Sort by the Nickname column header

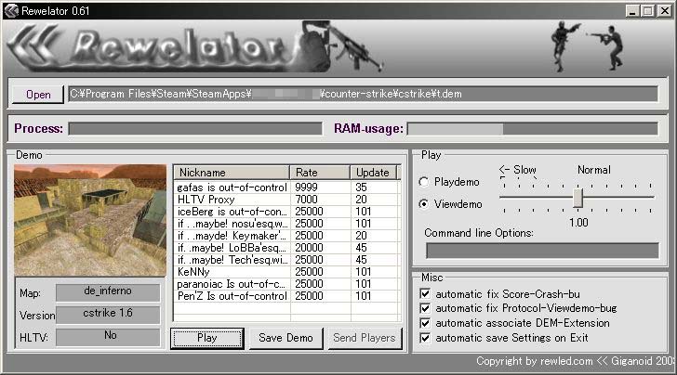click(232, 173)
